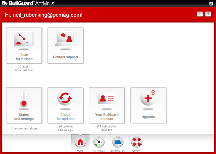Click the up arrow button beside help
Screen dimensions: 216x154
pos(200,14)
